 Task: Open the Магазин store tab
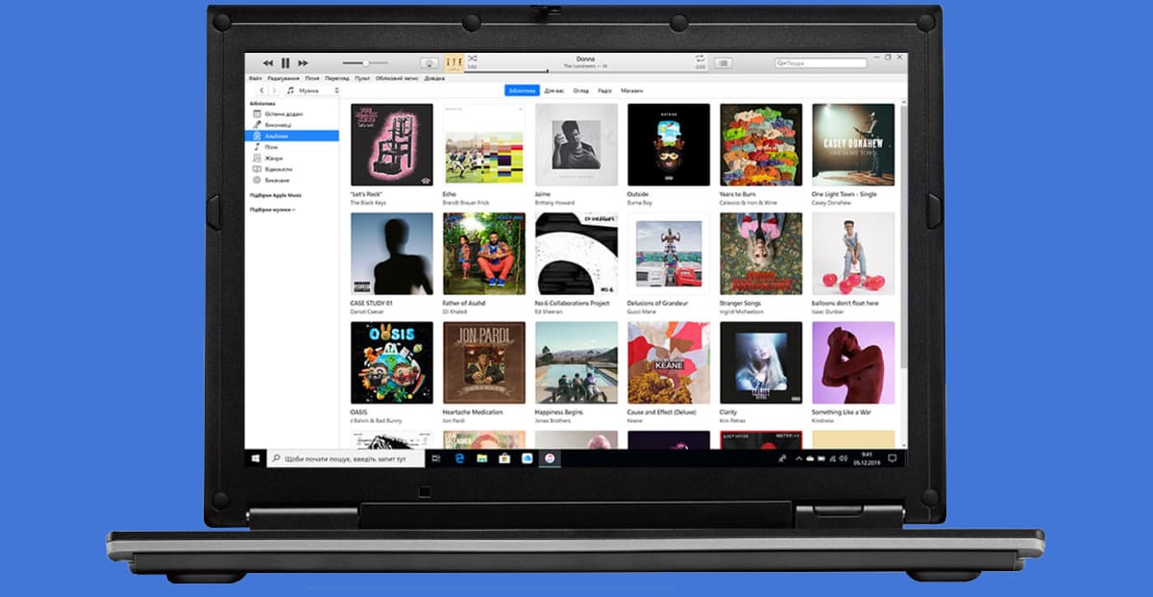coord(631,90)
